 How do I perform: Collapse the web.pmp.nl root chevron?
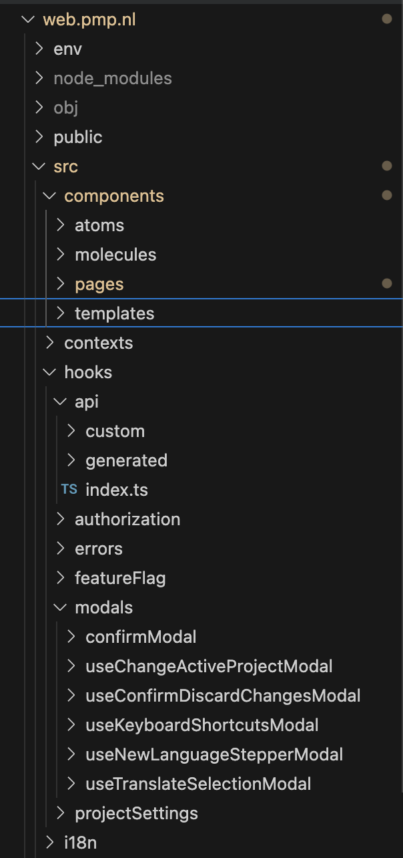28,19
